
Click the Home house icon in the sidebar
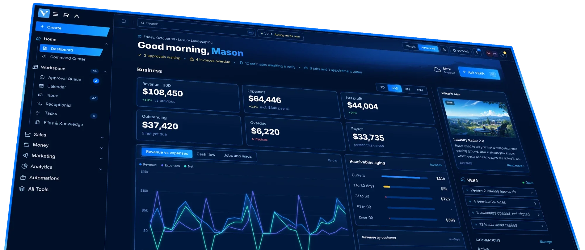tap(38, 39)
